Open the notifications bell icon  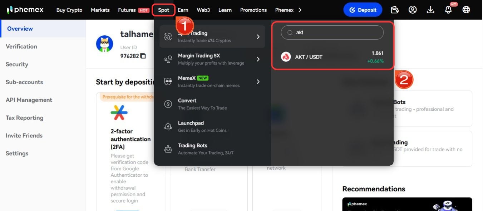(448, 10)
